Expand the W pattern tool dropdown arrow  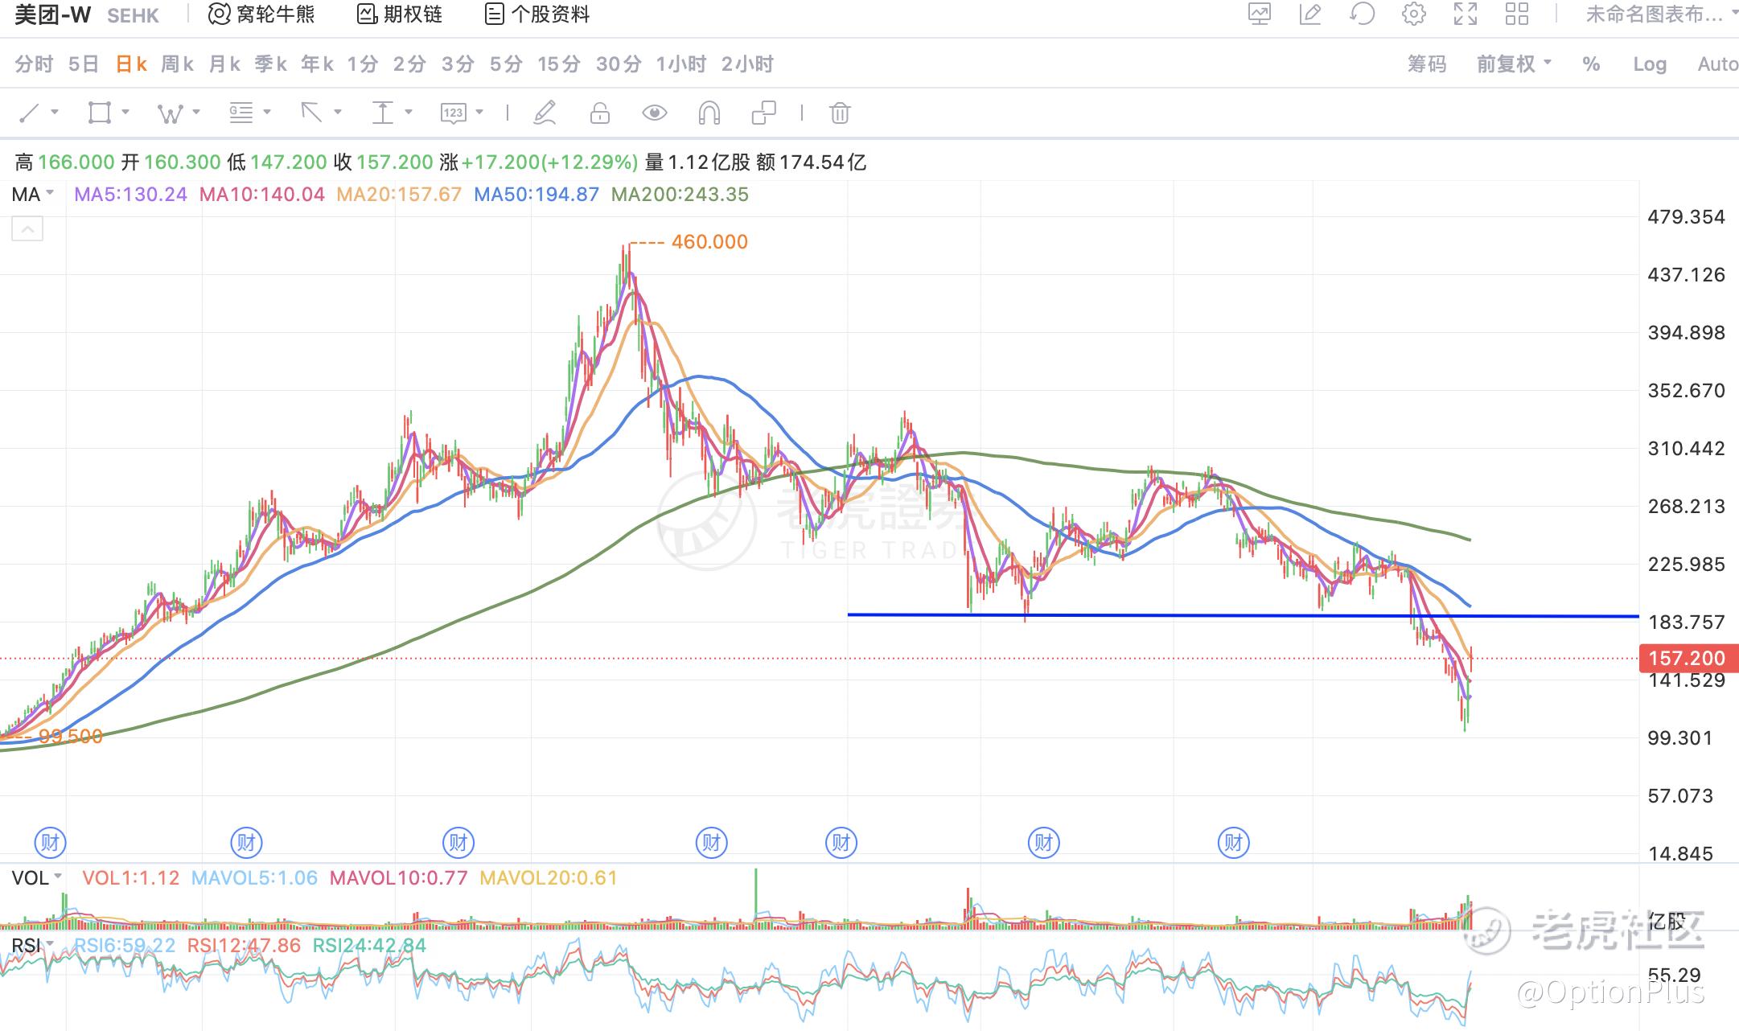(196, 112)
